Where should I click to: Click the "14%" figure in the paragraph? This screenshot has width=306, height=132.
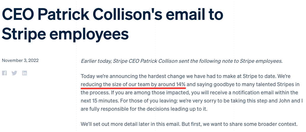coord(181,84)
